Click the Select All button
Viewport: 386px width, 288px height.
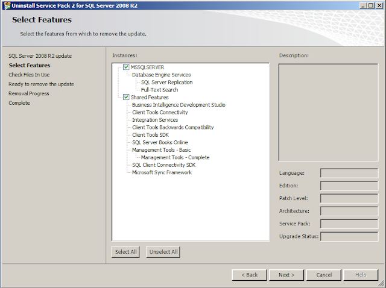(125, 252)
